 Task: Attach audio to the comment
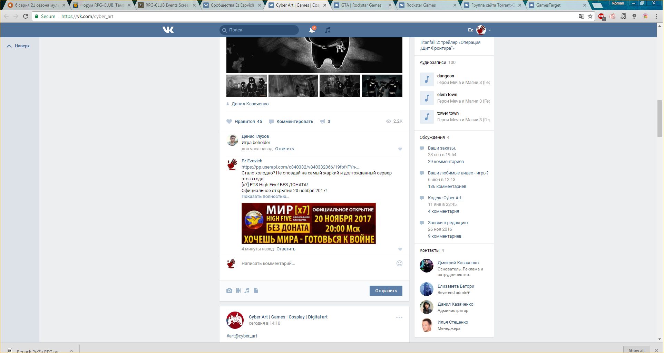(247, 291)
